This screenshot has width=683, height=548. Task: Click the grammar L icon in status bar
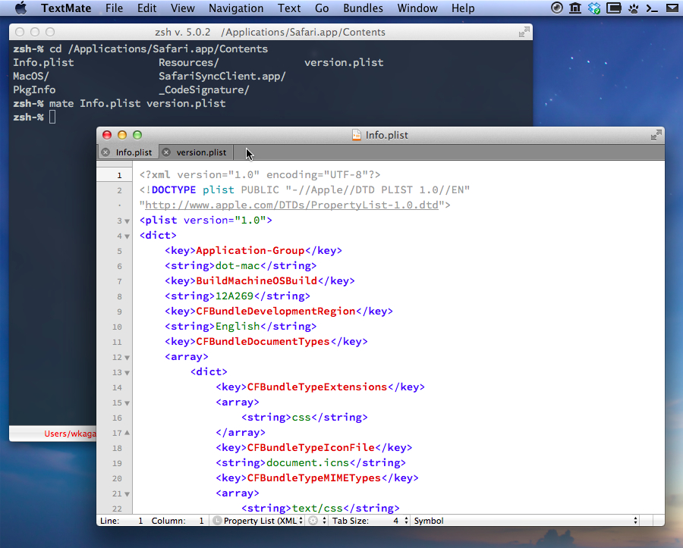pos(217,521)
